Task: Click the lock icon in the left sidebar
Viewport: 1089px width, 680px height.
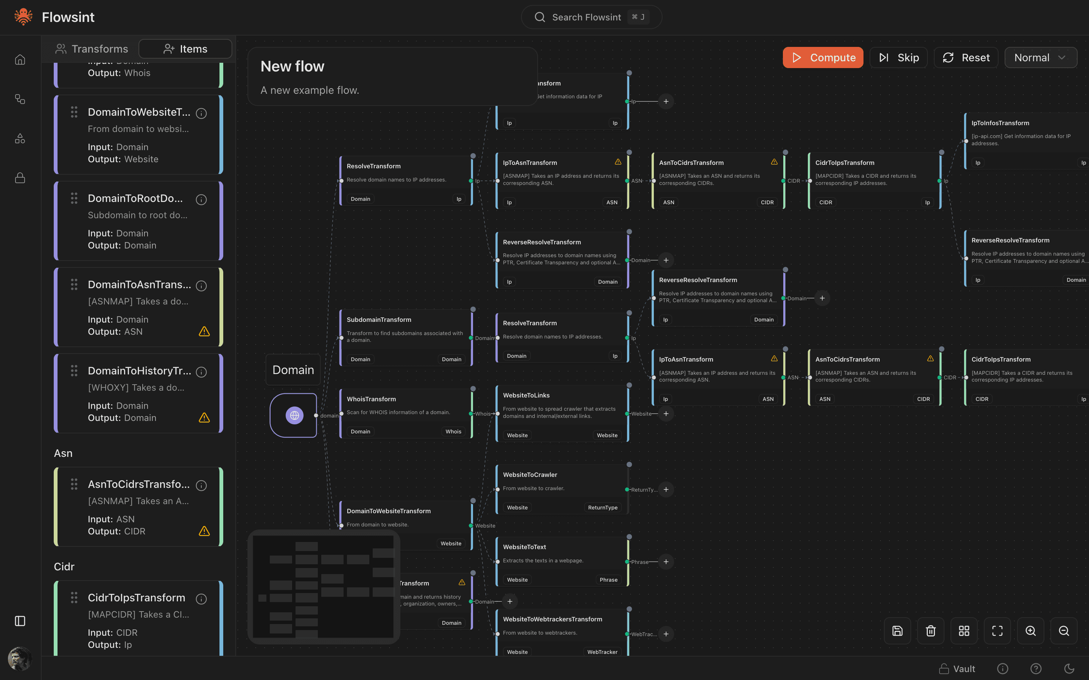Action: 20,178
